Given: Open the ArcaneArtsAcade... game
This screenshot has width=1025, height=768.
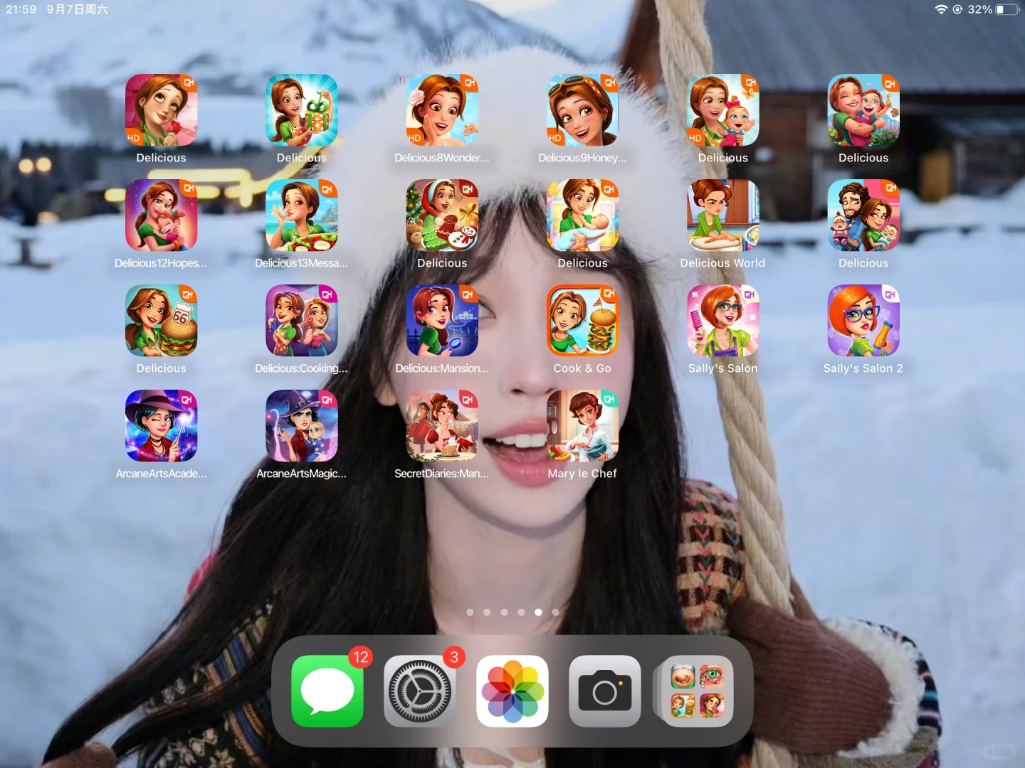Looking at the screenshot, I should tap(161, 426).
